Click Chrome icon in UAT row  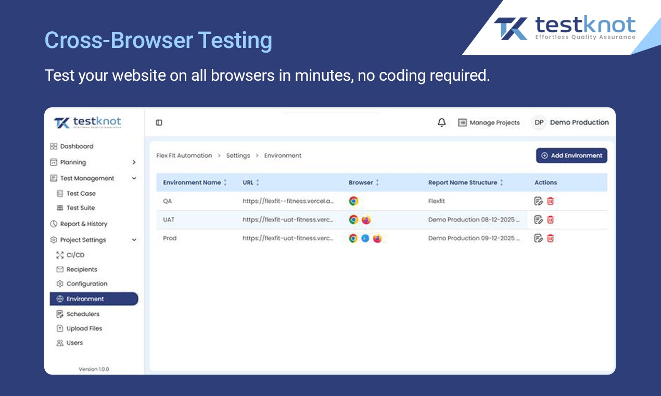(x=353, y=220)
